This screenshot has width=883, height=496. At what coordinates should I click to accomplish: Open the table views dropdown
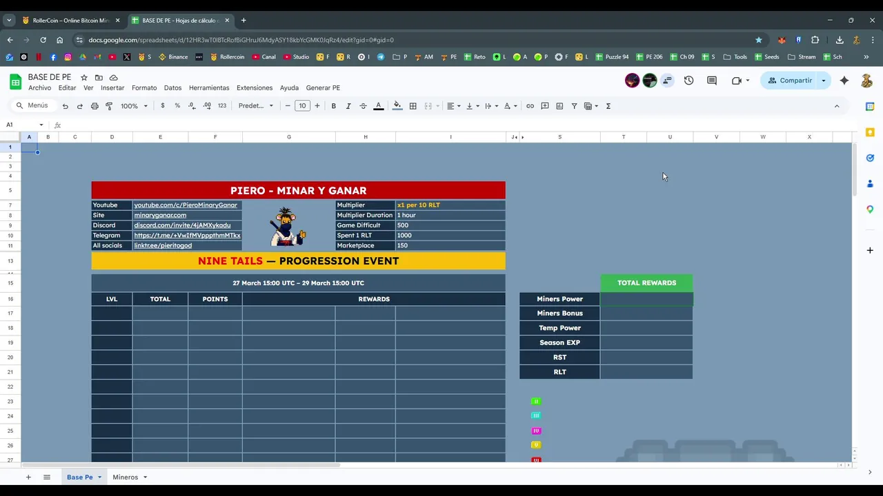591,106
